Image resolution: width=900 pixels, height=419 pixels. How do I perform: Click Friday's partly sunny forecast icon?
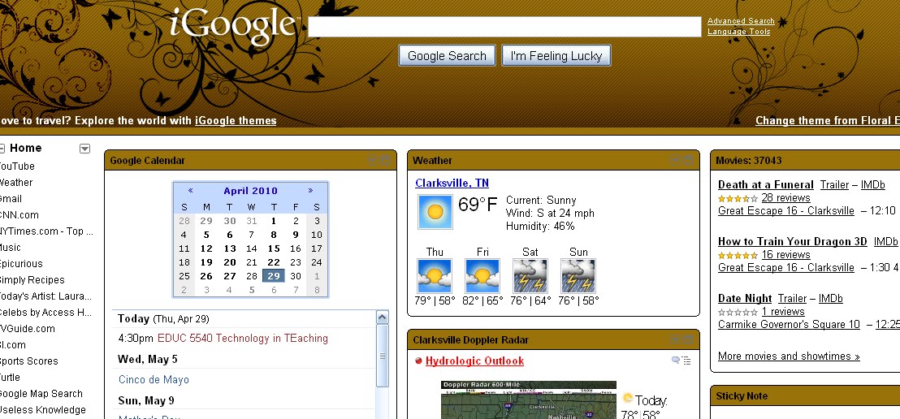[x=482, y=276]
